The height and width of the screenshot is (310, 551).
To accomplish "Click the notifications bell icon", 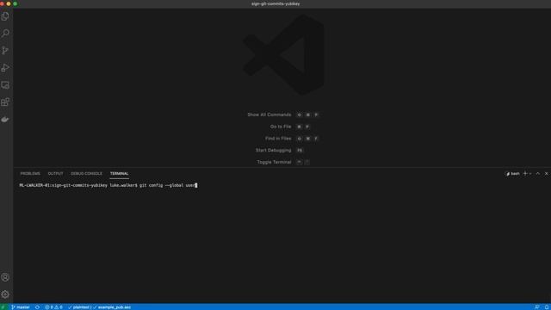I will 547,307.
